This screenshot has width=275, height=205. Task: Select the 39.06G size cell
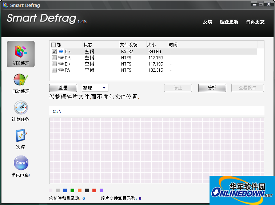point(155,52)
